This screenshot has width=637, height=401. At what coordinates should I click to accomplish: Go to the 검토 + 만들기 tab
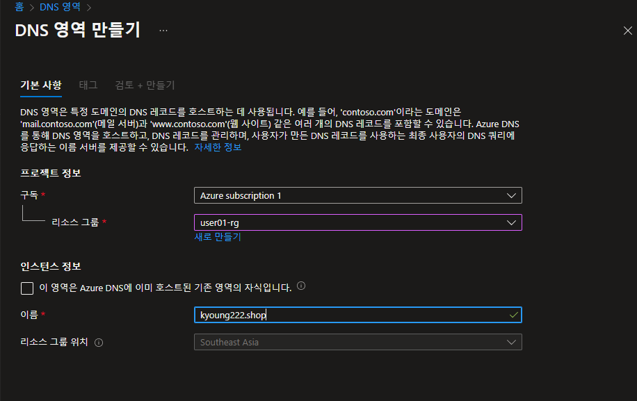(145, 85)
